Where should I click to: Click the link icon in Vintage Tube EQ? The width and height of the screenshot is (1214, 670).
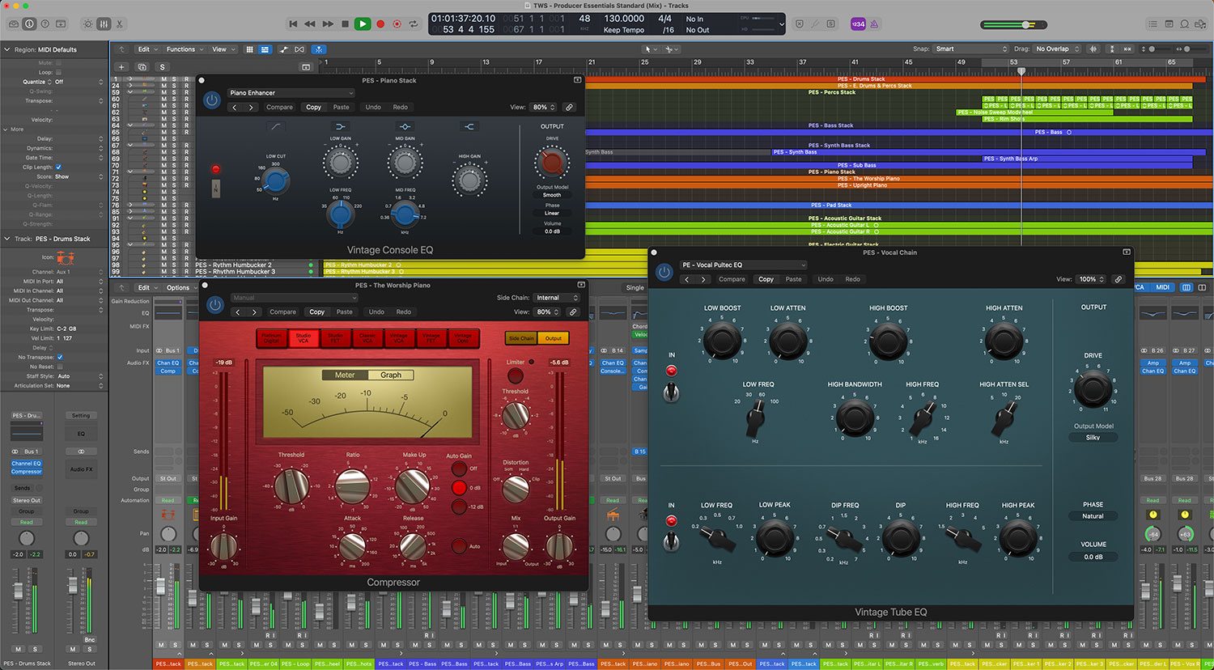point(1118,279)
